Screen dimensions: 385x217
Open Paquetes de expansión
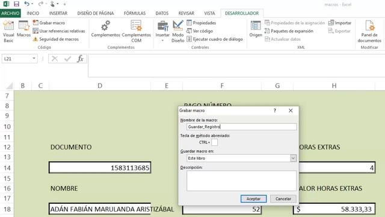click(x=289, y=31)
